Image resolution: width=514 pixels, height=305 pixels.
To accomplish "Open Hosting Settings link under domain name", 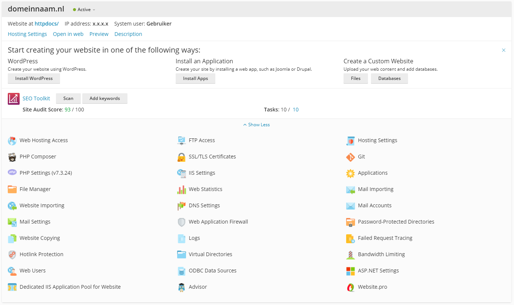I will (x=27, y=34).
